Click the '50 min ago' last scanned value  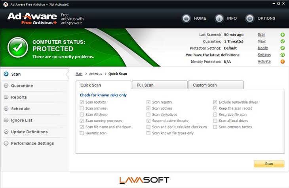point(234,35)
